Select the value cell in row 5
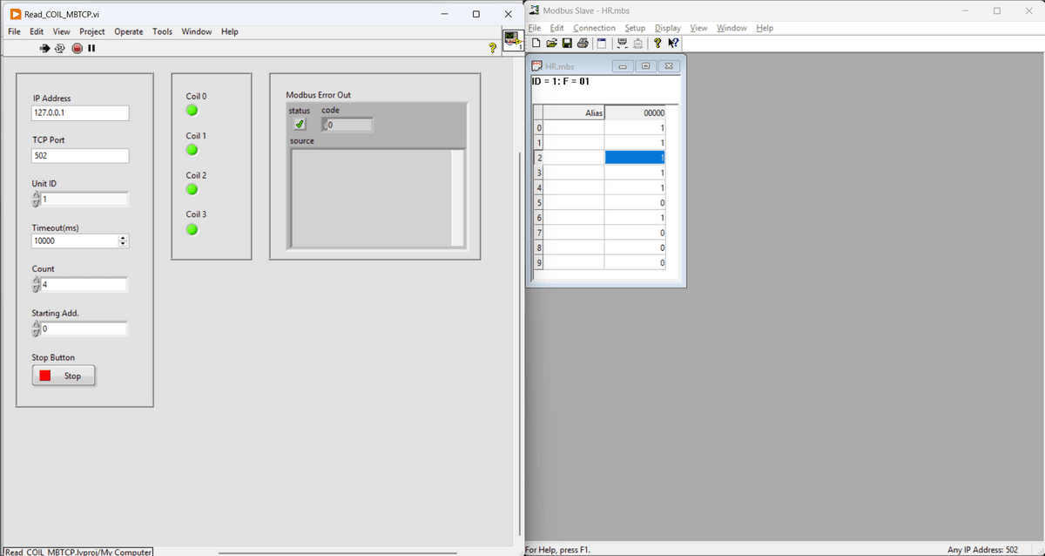The image size is (1045, 556). 635,202
